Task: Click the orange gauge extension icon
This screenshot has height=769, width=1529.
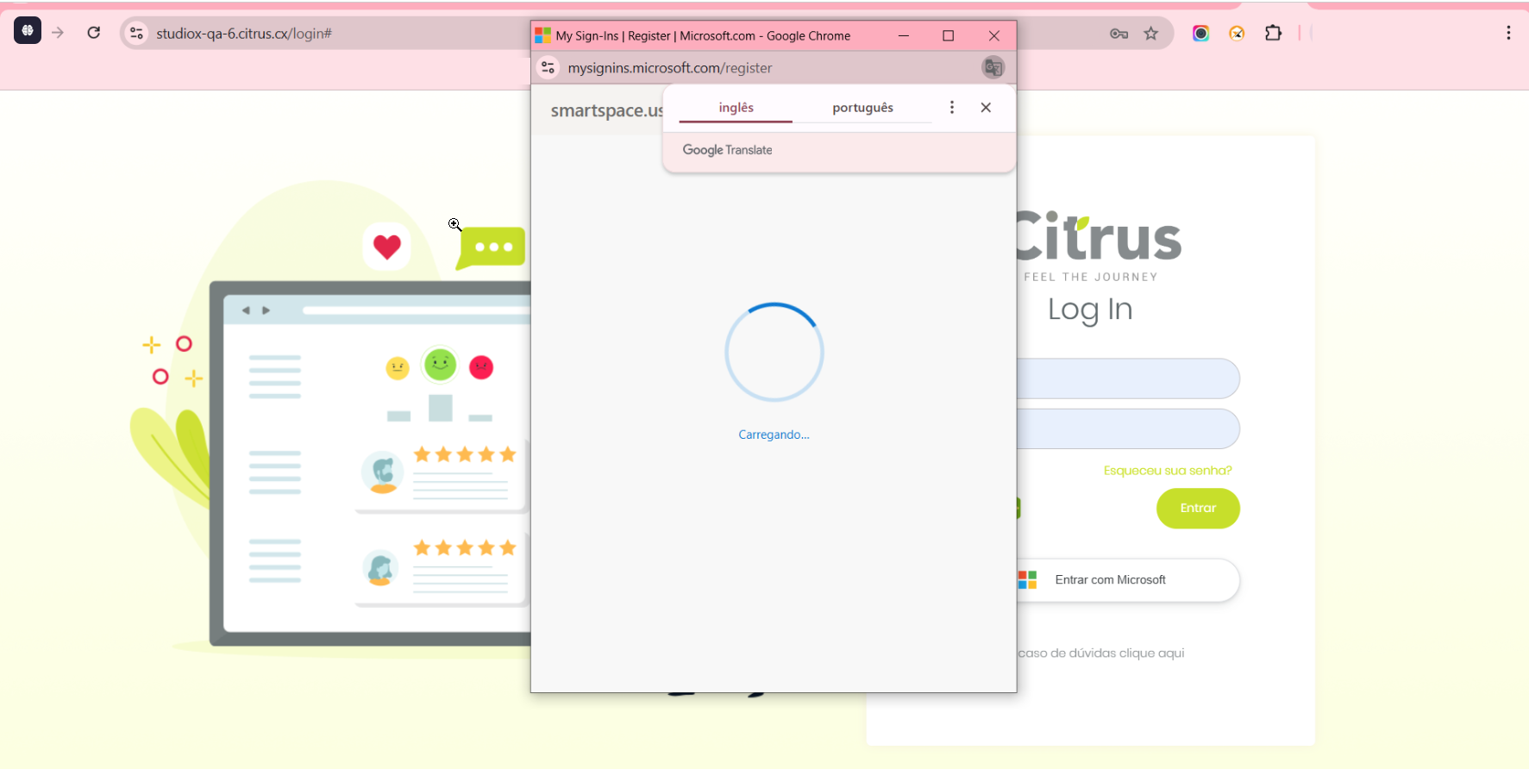Action: point(1237,34)
